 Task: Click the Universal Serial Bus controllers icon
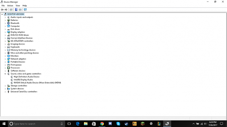[x=8, y=91]
